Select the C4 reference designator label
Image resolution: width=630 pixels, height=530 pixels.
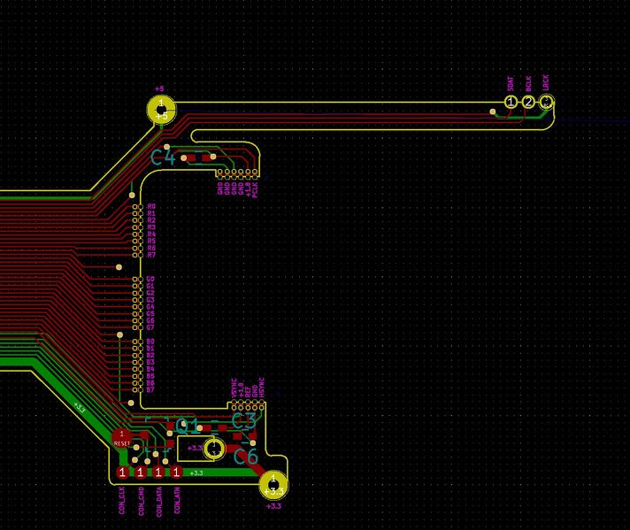coord(163,158)
